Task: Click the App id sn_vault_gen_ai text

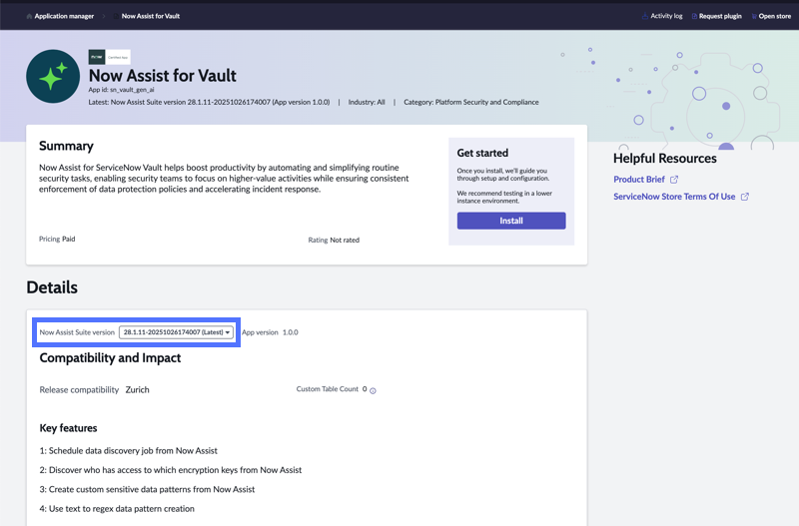Action: tap(121, 90)
